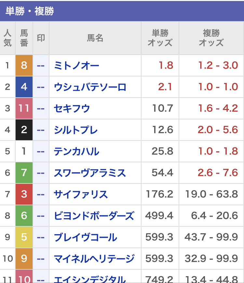Click the 単勝オッズ column header
Screen dimensions: 244x283
(x=160, y=38)
